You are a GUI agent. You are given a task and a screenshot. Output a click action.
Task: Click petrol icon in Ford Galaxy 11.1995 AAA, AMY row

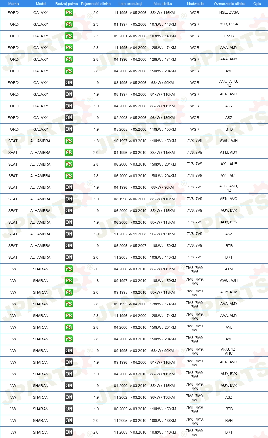(x=69, y=48)
